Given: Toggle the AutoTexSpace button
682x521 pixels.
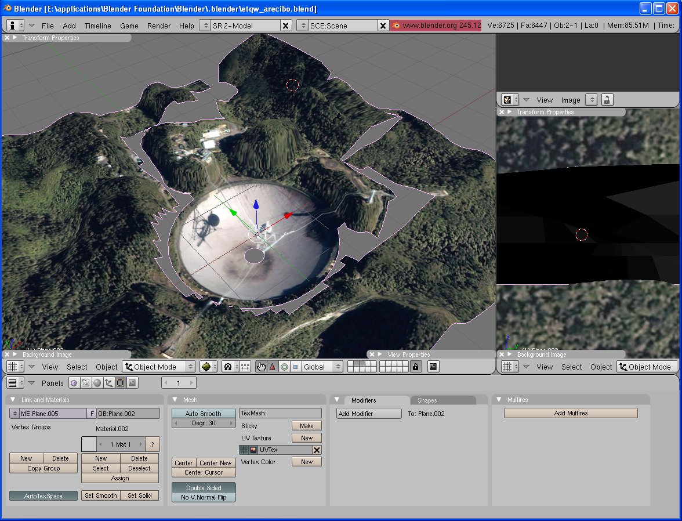Looking at the screenshot, I should [43, 496].
